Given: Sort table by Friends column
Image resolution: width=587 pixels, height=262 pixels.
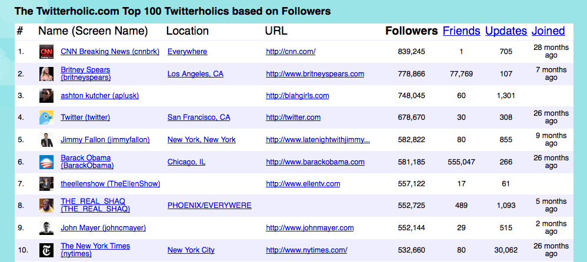Looking at the screenshot, I should coord(461,31).
